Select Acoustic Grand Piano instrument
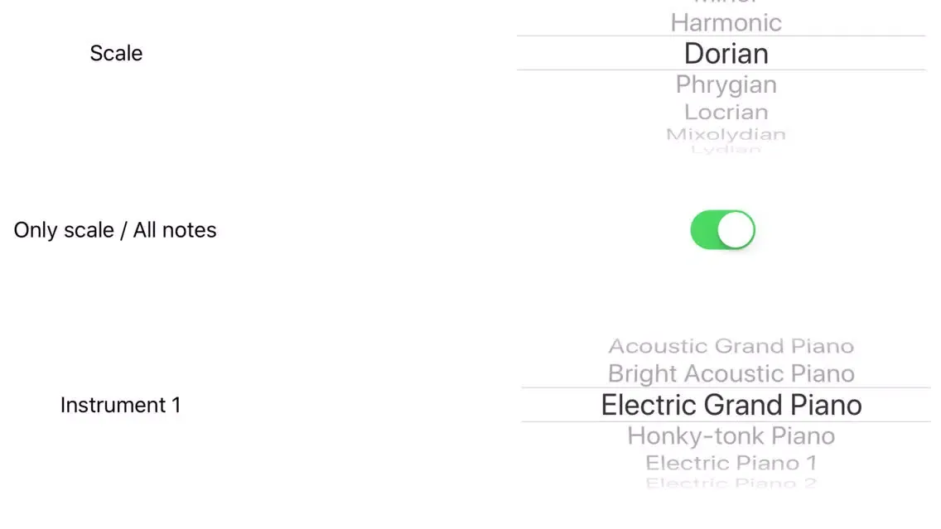This screenshot has width=941, height=529. point(731,346)
